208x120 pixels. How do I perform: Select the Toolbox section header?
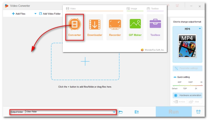[x=153, y=9]
